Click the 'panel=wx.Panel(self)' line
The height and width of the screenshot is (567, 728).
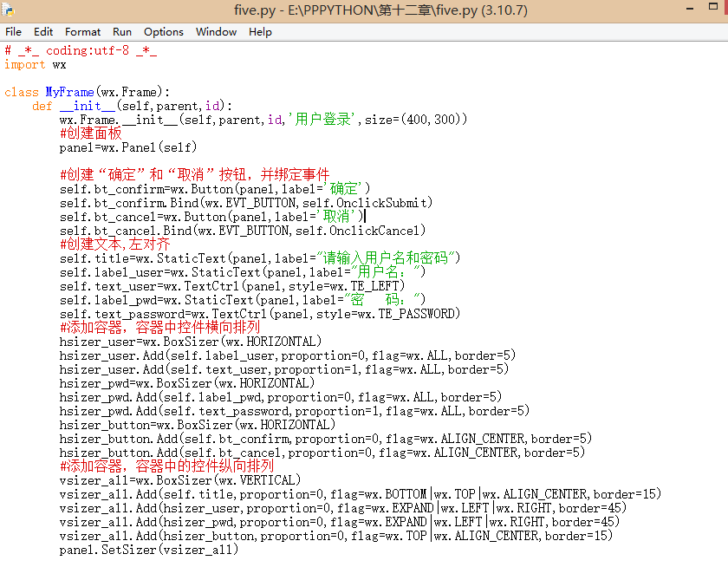(128, 147)
